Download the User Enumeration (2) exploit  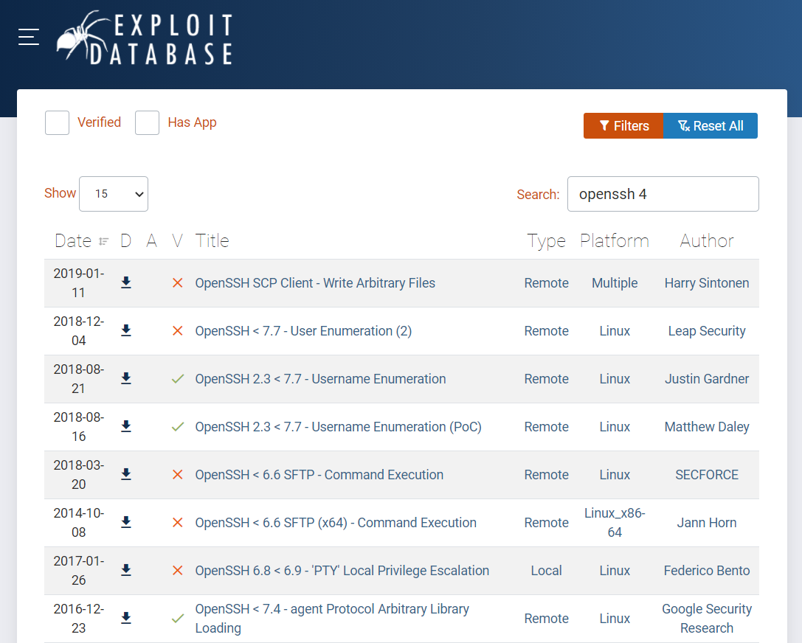click(x=126, y=330)
